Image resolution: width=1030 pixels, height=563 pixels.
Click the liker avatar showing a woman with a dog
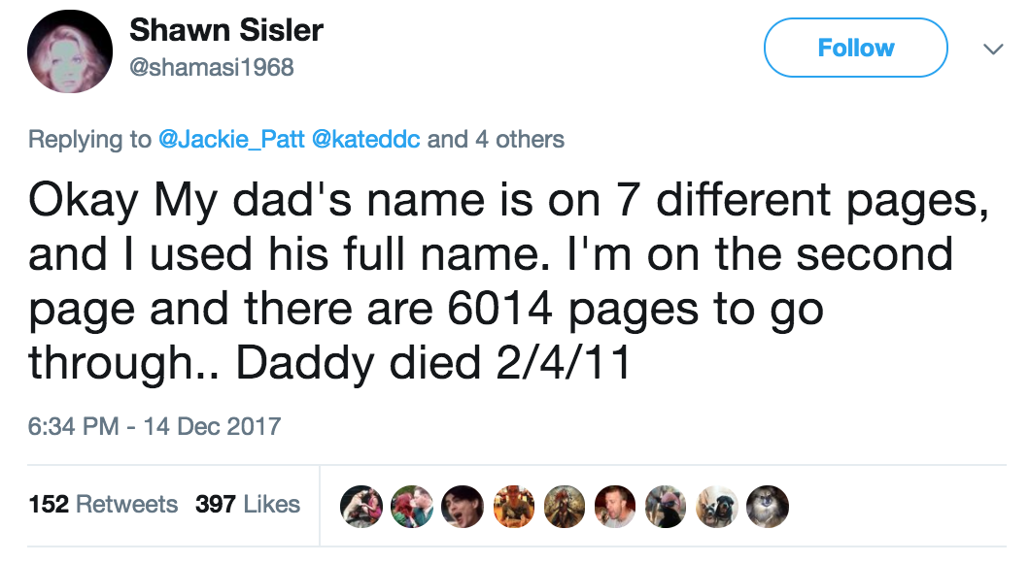pos(361,505)
